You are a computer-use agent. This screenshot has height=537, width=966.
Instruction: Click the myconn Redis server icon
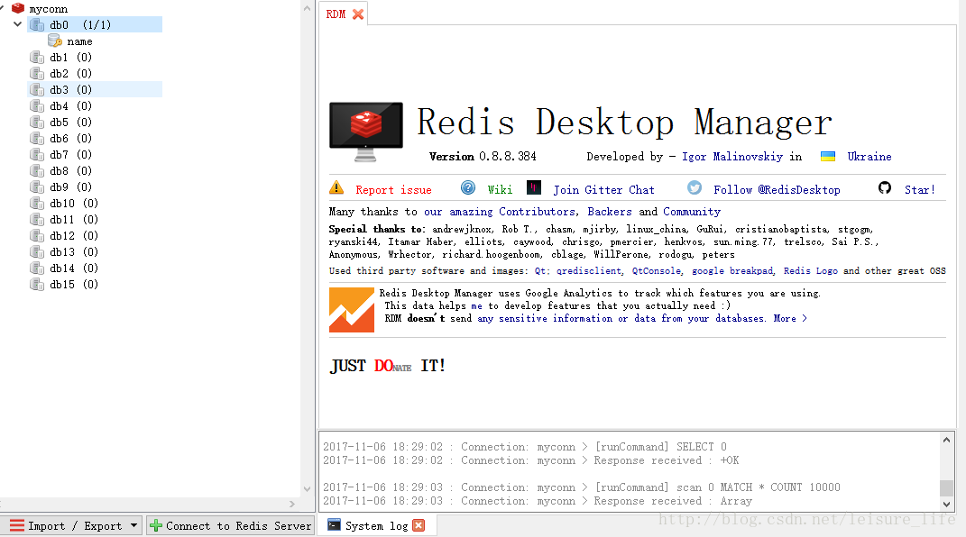pyautogui.click(x=18, y=8)
